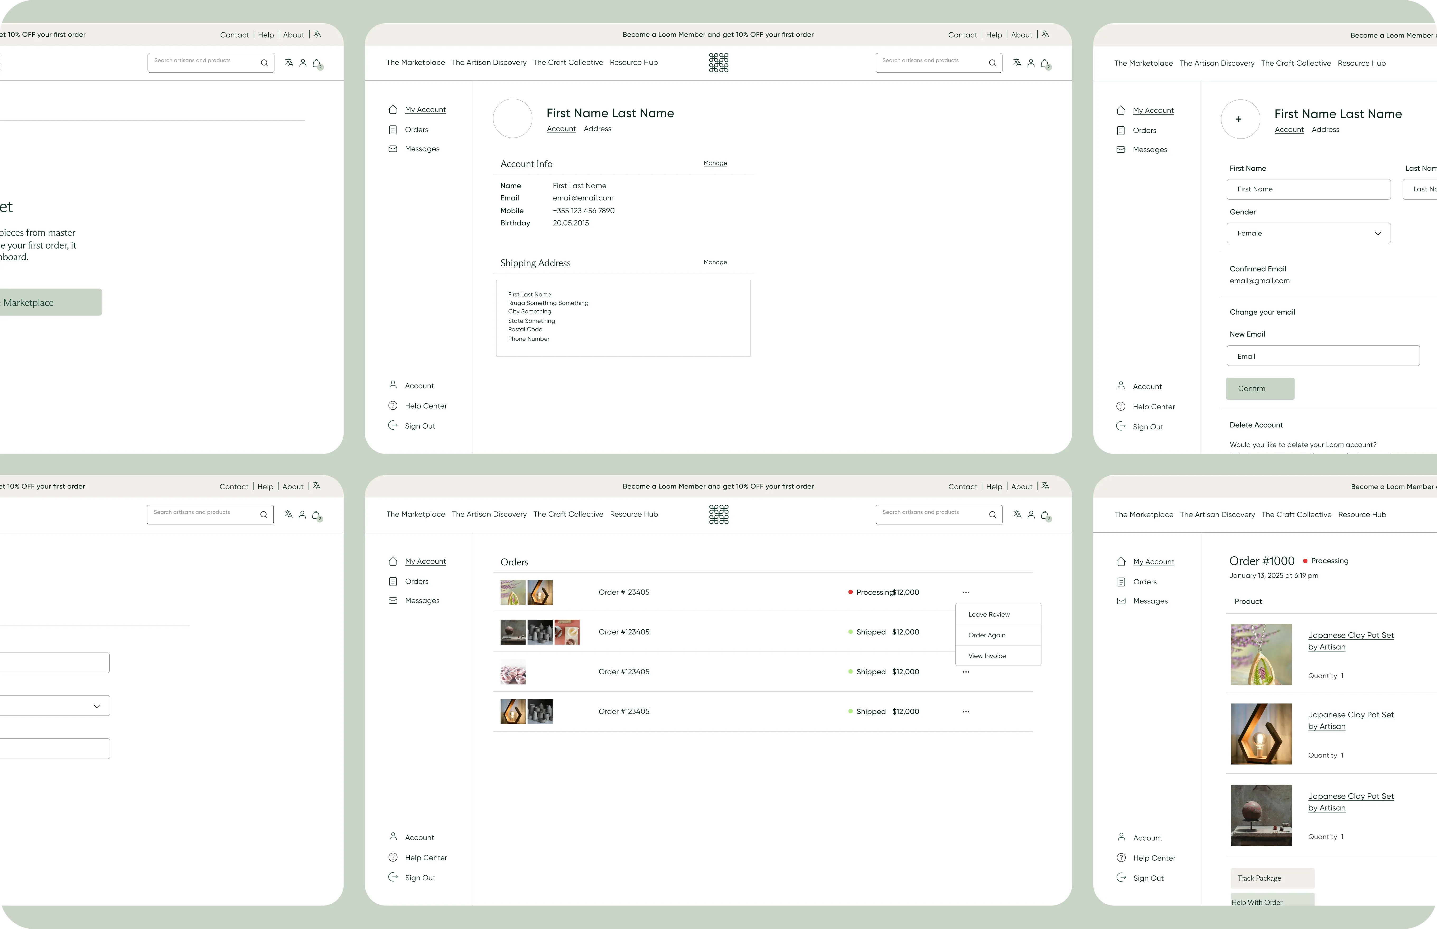The image size is (1437, 929).
Task: Click the Account person icon at the Orders sidebar bottom
Action: pos(393,837)
